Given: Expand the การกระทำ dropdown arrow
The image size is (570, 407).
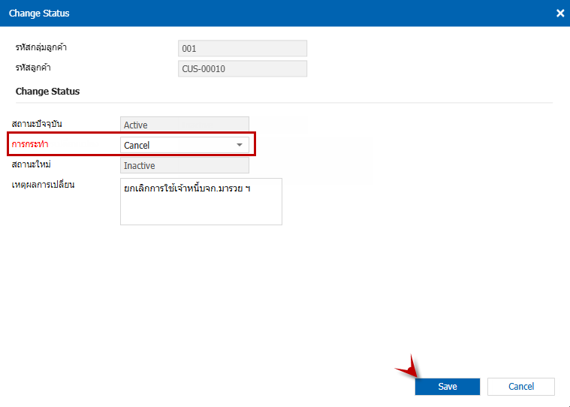Looking at the screenshot, I should tap(240, 145).
